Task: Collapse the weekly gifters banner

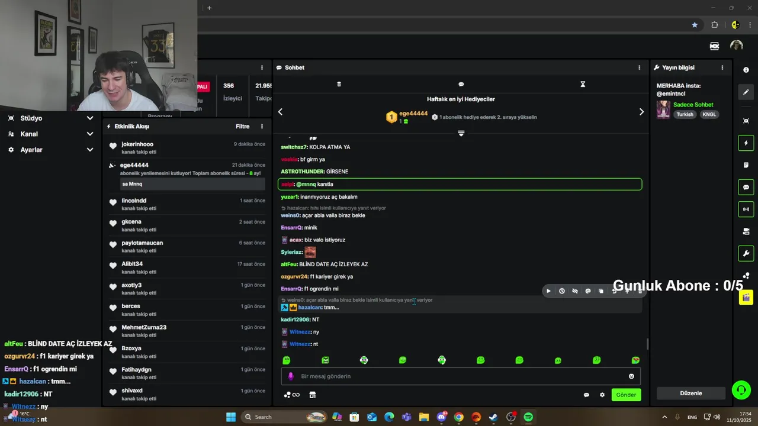Action: (461, 133)
